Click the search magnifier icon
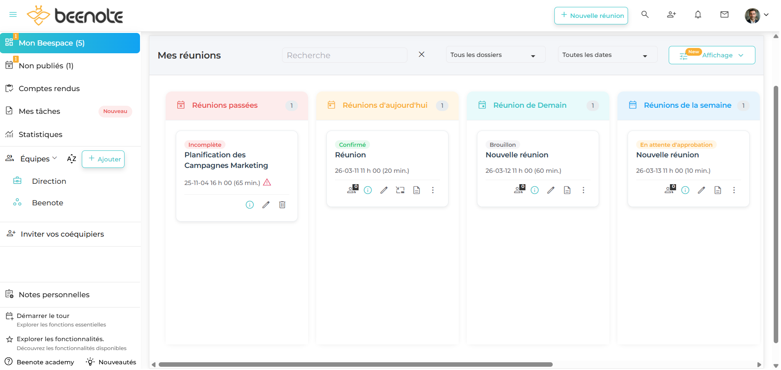 (x=645, y=15)
